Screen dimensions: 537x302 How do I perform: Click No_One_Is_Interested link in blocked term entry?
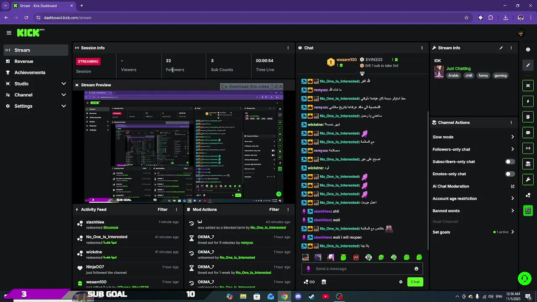coord(268,227)
